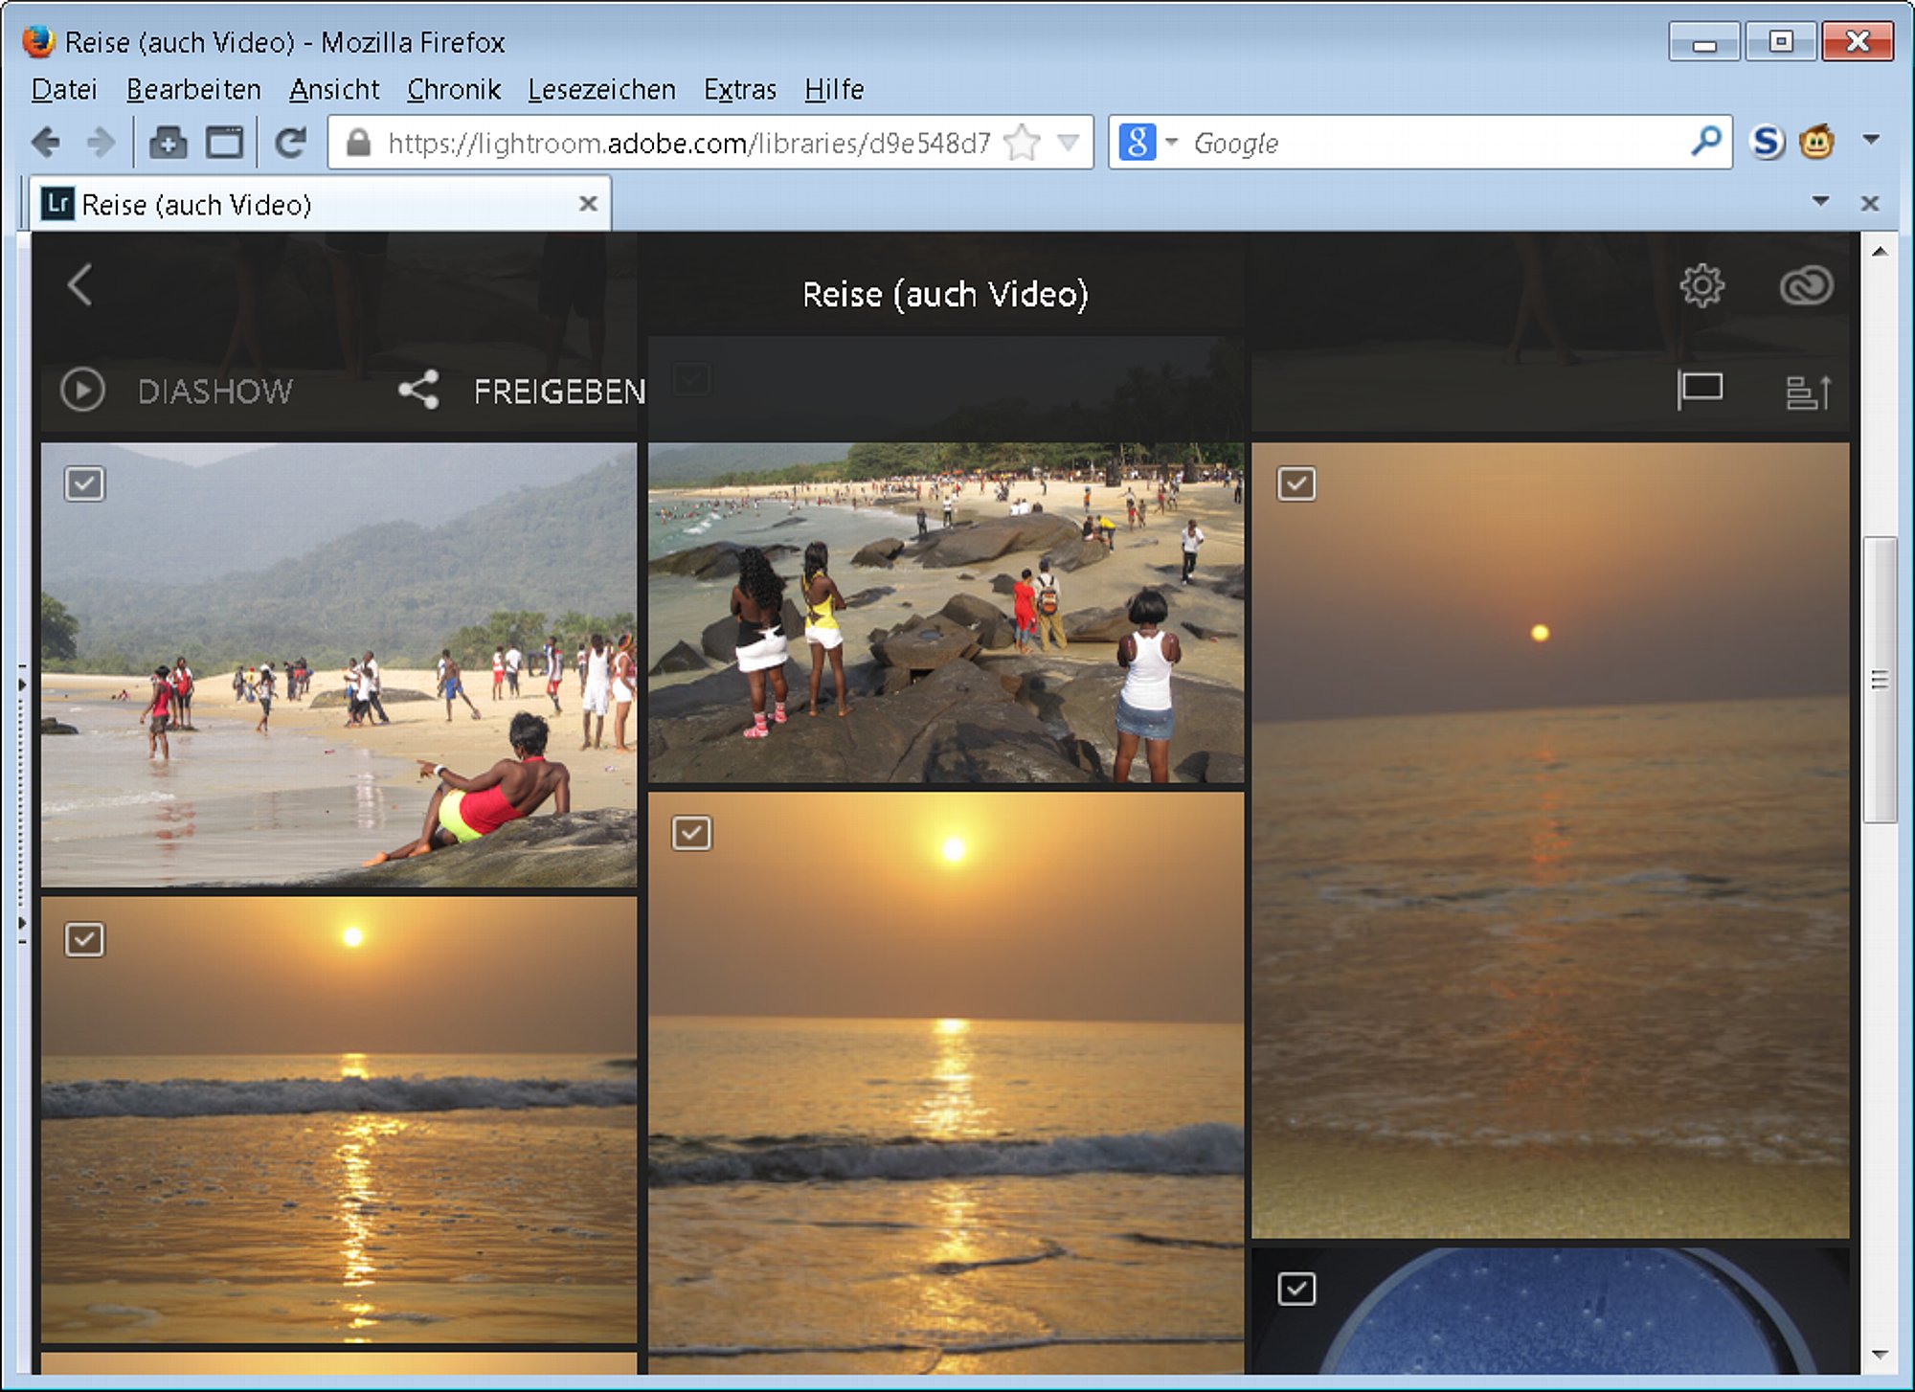Click the sort order icon
Screen dimensions: 1915x1392
tap(1808, 393)
